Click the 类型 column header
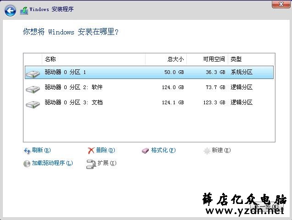 tap(251, 59)
